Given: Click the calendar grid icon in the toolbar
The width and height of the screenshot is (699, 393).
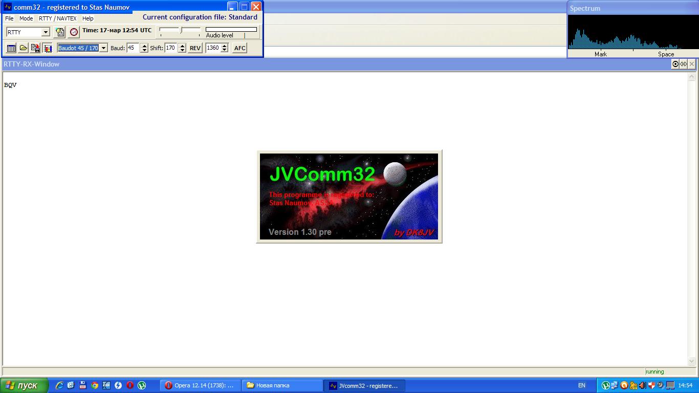Looking at the screenshot, I should 11,48.
